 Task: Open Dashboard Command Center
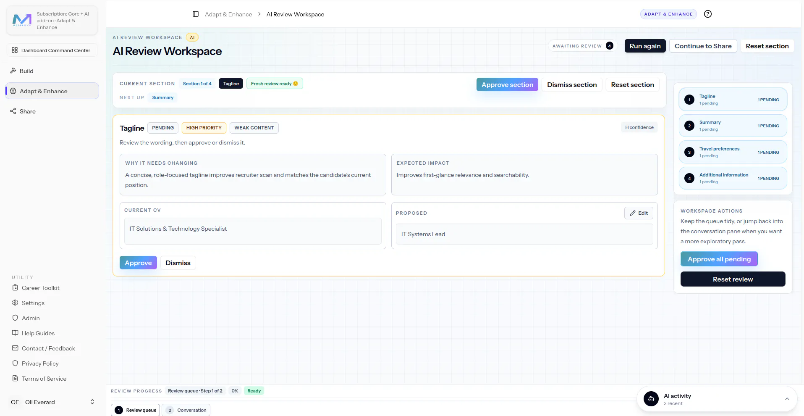52,50
